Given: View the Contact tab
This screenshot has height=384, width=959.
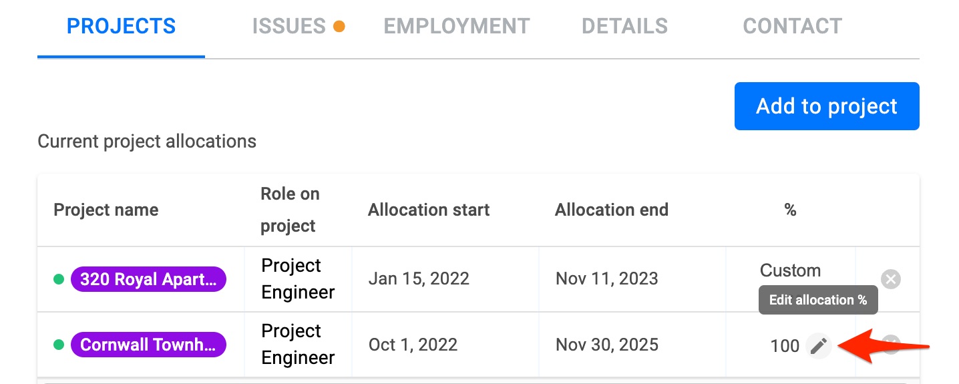Looking at the screenshot, I should pos(793,27).
